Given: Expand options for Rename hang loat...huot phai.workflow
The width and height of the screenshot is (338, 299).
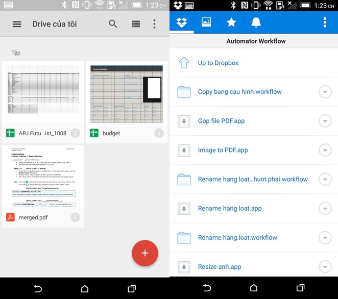Looking at the screenshot, I should pyautogui.click(x=325, y=180).
